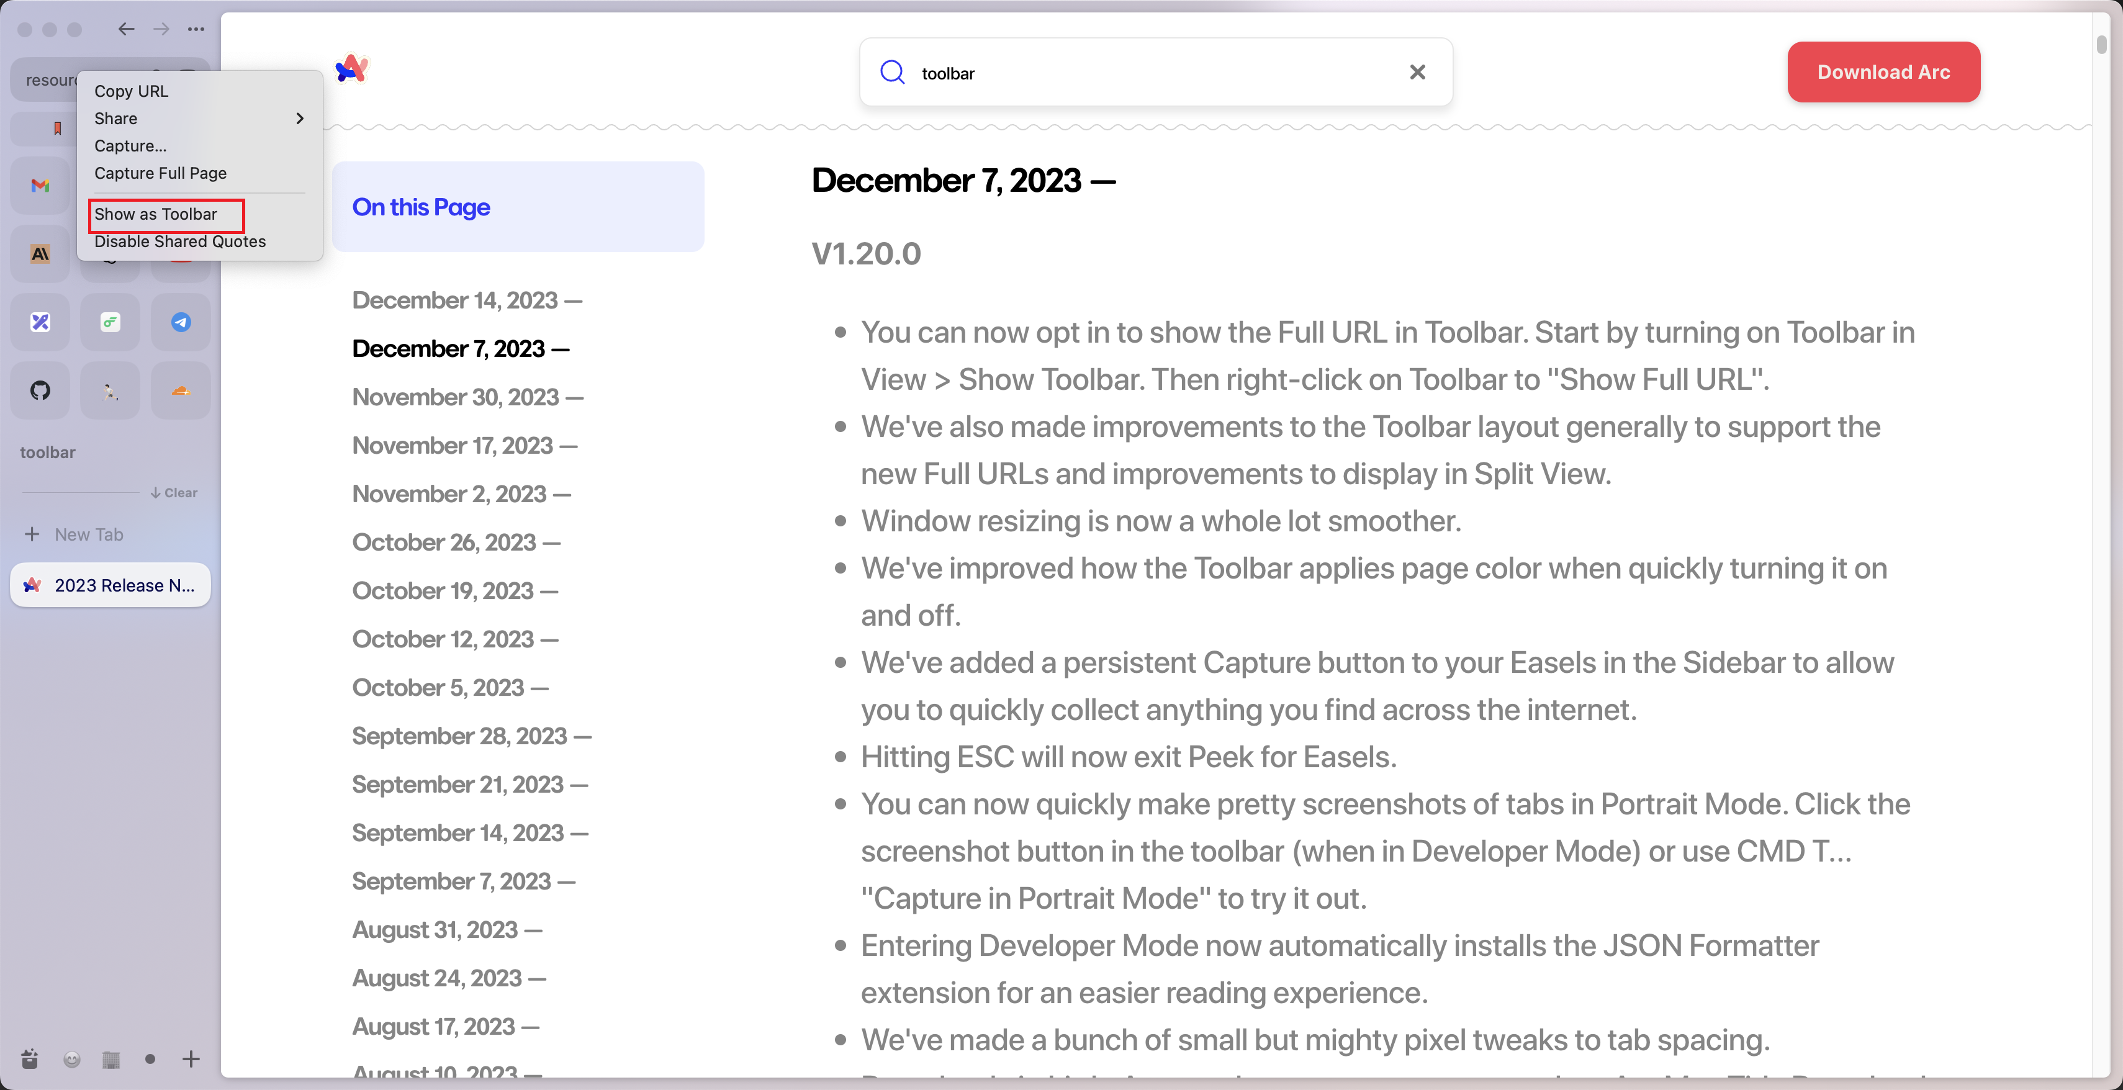The image size is (2123, 1090).
Task: Open the Claude AI icon in sidebar
Action: (42, 253)
